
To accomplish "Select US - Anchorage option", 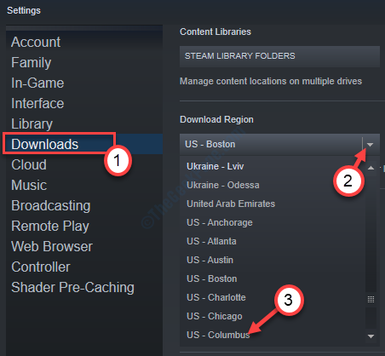I will [x=220, y=222].
